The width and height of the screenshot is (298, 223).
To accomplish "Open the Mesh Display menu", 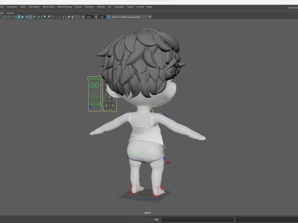I will 65,7.
